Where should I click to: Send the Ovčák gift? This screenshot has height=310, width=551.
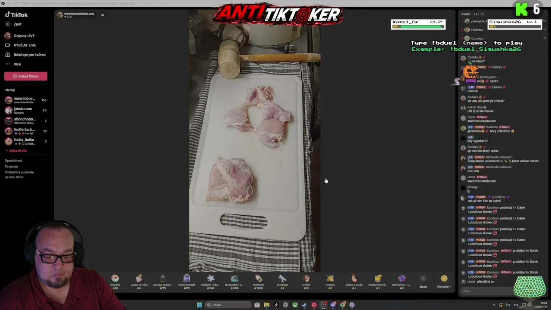coord(306,281)
